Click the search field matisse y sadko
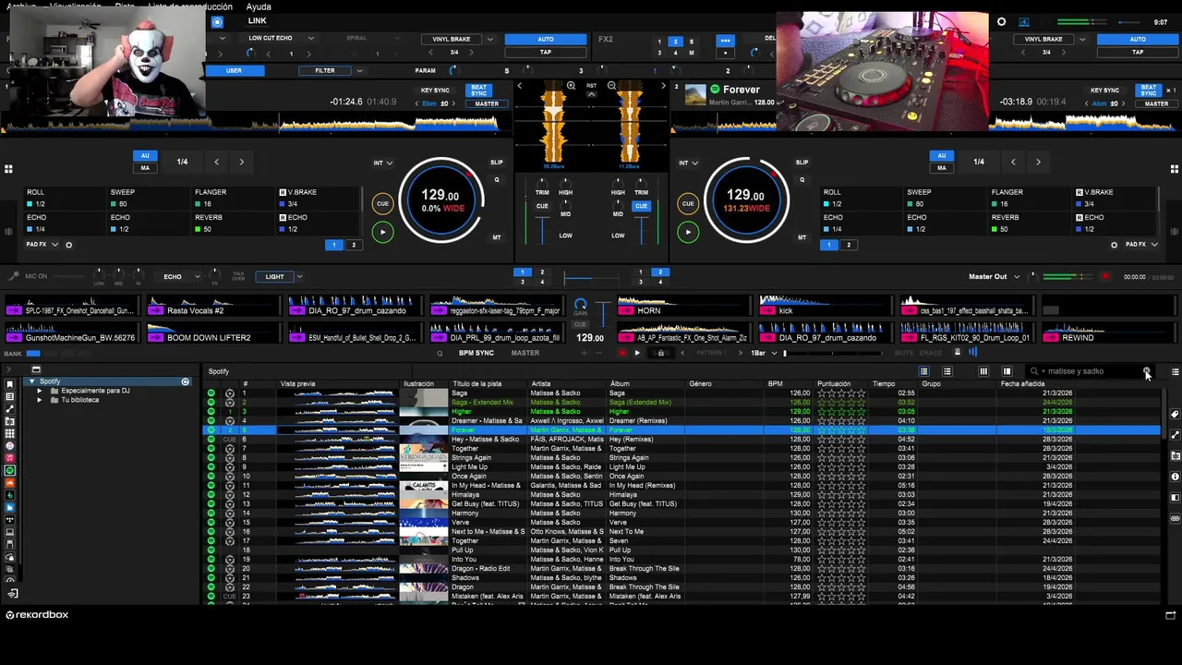This screenshot has height=665, width=1182. tap(1090, 371)
